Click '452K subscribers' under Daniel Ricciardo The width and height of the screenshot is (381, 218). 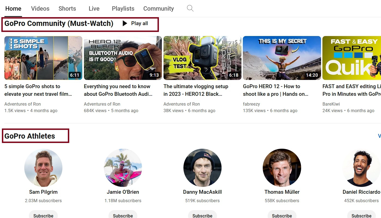(361, 201)
